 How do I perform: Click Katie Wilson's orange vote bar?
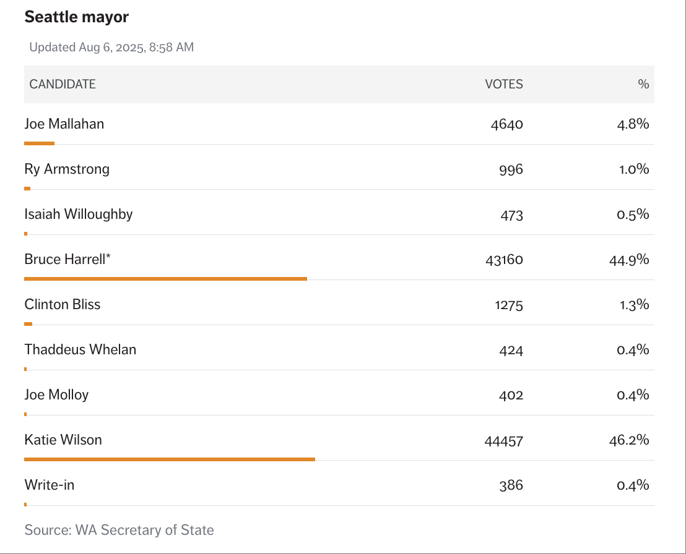(170, 459)
